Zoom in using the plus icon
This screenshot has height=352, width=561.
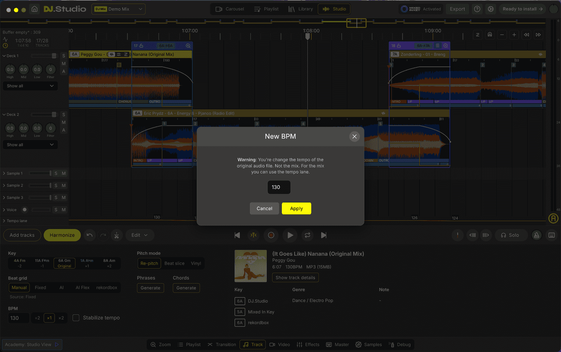pyautogui.click(x=514, y=34)
